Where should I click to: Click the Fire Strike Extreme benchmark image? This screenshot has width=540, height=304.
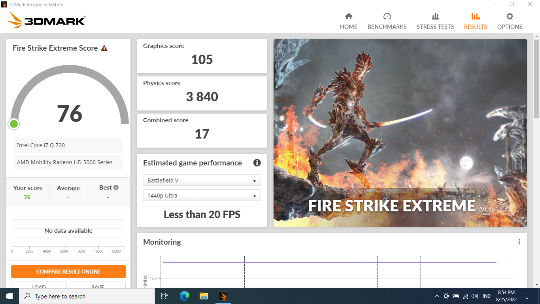pos(400,133)
